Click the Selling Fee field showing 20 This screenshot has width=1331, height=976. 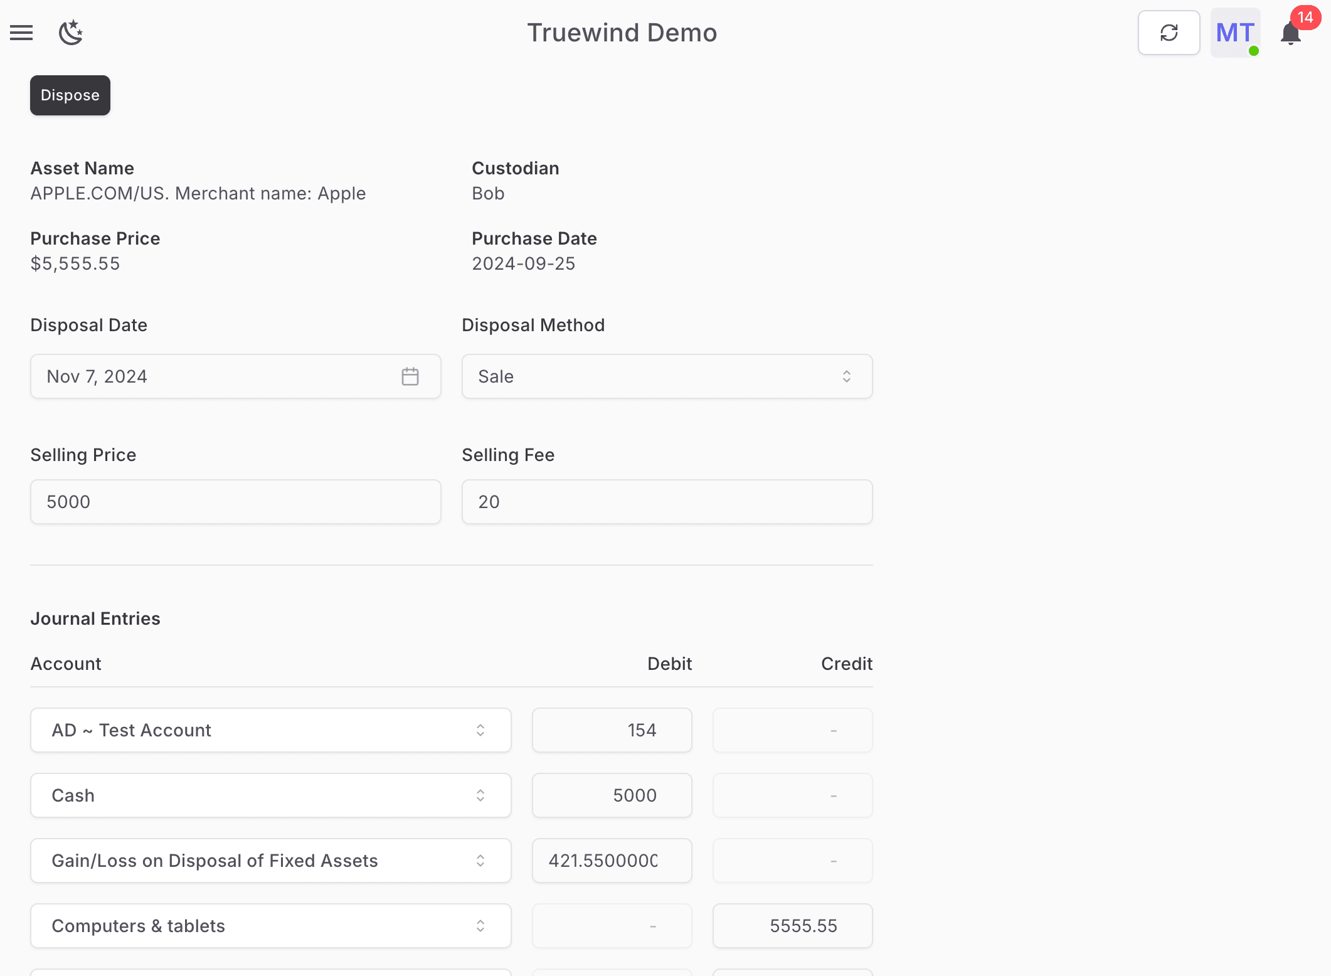tap(667, 502)
